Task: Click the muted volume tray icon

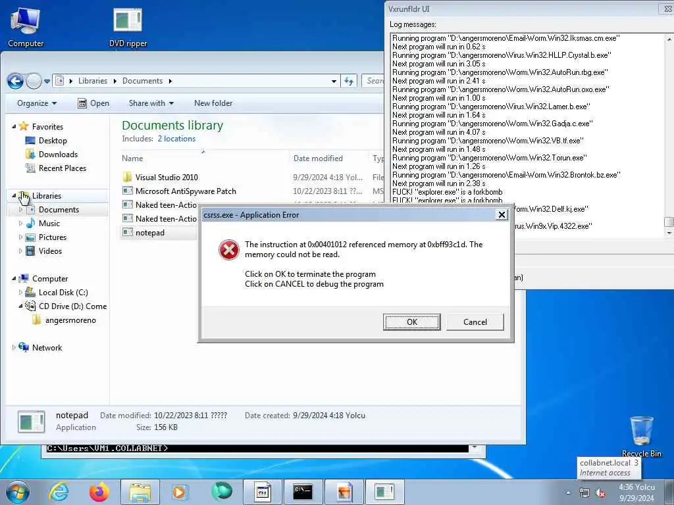Action: pyautogui.click(x=600, y=493)
